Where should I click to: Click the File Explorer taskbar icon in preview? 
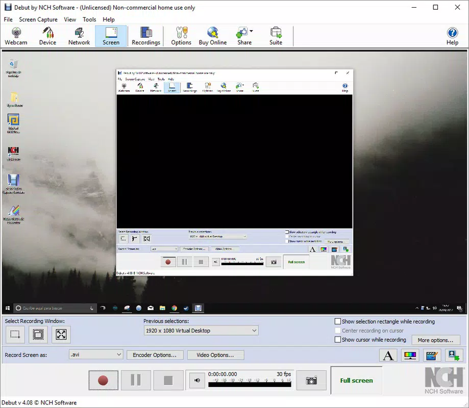(162, 308)
